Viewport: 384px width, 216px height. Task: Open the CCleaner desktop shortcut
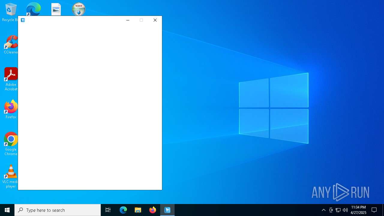click(10, 44)
